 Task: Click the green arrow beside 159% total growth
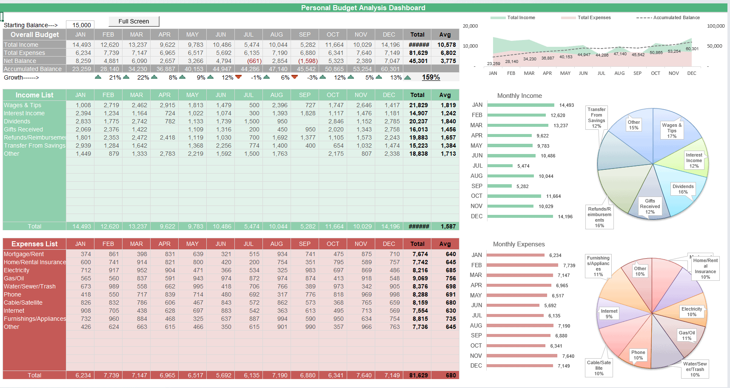click(408, 77)
